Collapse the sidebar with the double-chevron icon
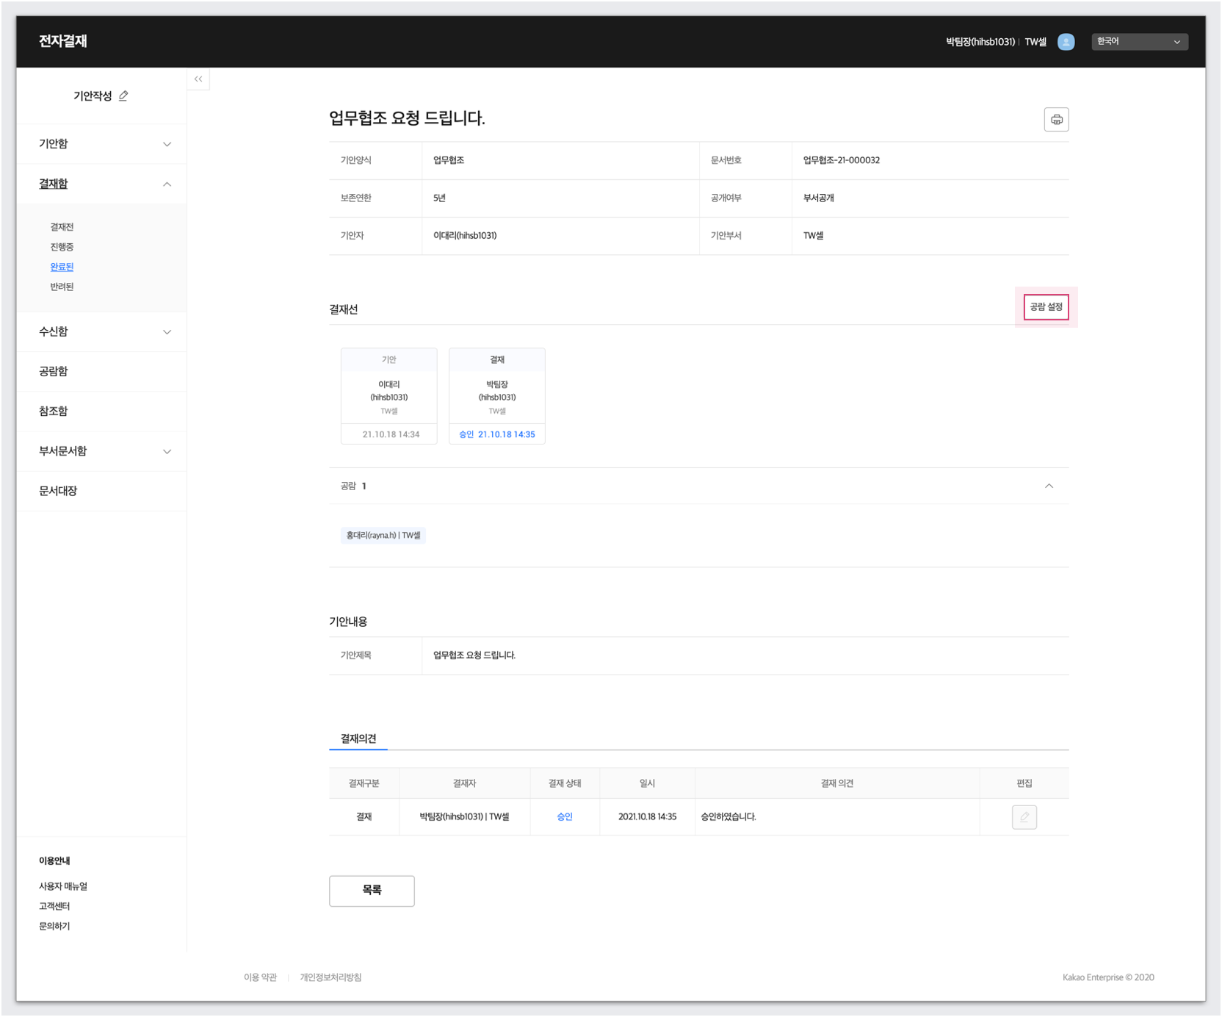 click(198, 79)
